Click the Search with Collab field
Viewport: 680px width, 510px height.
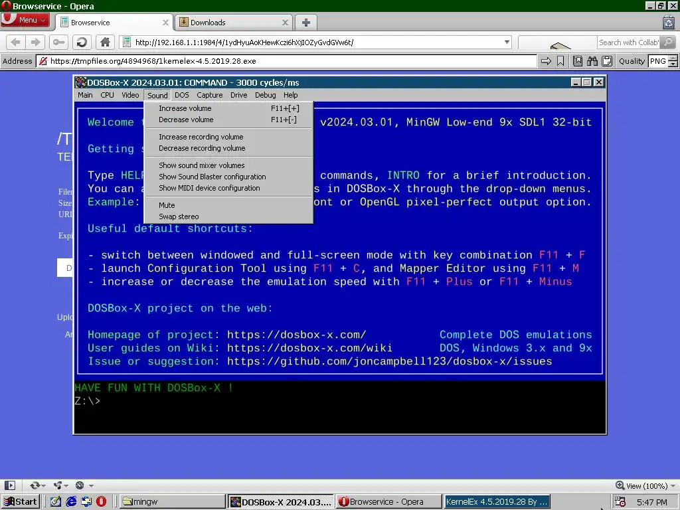coord(629,42)
